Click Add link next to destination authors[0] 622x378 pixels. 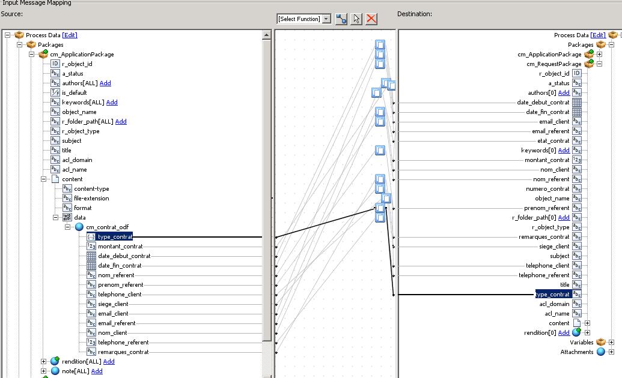pyautogui.click(x=564, y=93)
